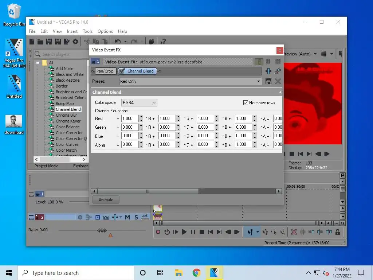
Task: Select Chroma Keyer in the plug-in list
Action: pyautogui.click(x=68, y=121)
